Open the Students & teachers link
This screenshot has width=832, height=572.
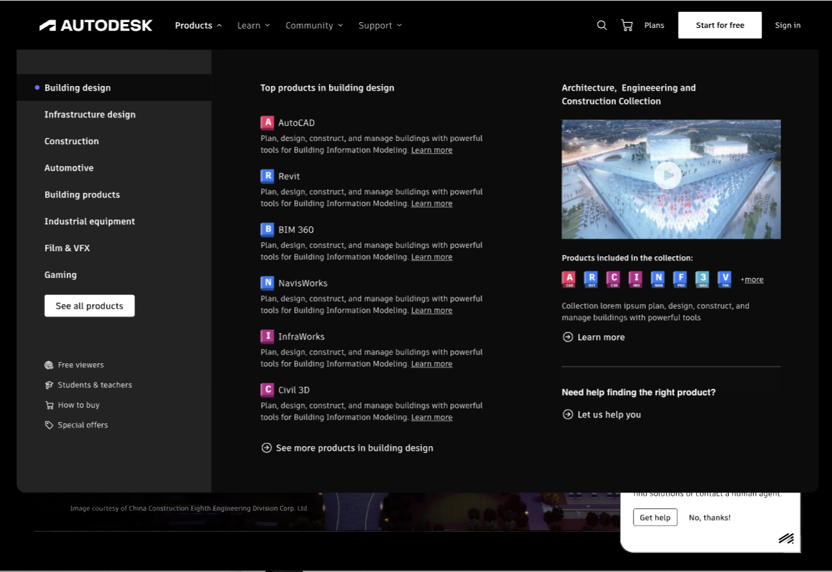[x=95, y=385]
